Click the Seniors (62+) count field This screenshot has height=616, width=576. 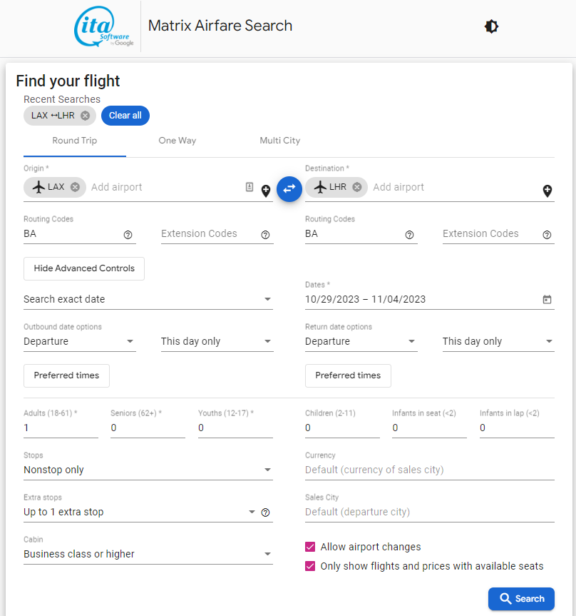click(x=148, y=428)
